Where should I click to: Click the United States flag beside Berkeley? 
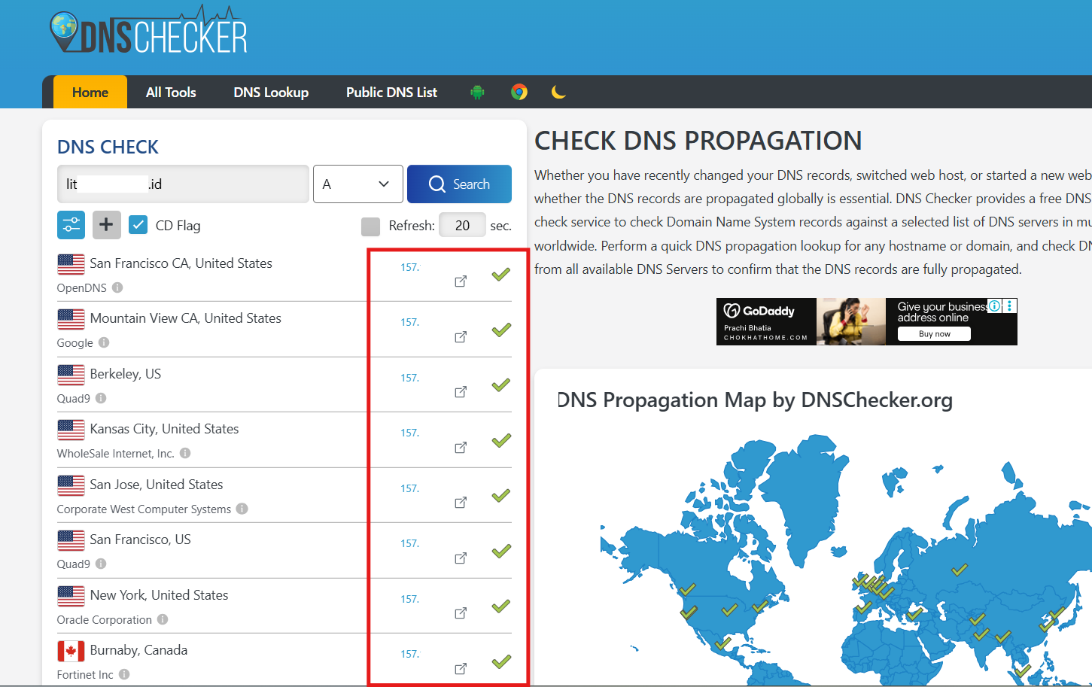click(x=70, y=375)
